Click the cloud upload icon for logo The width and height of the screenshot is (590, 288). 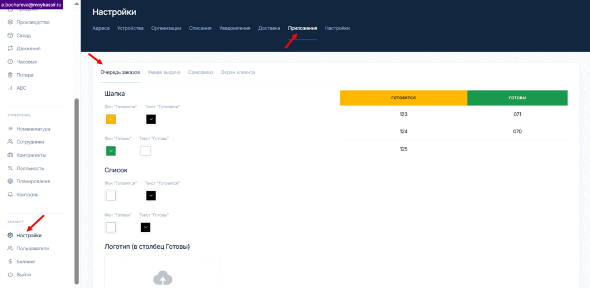(162, 278)
